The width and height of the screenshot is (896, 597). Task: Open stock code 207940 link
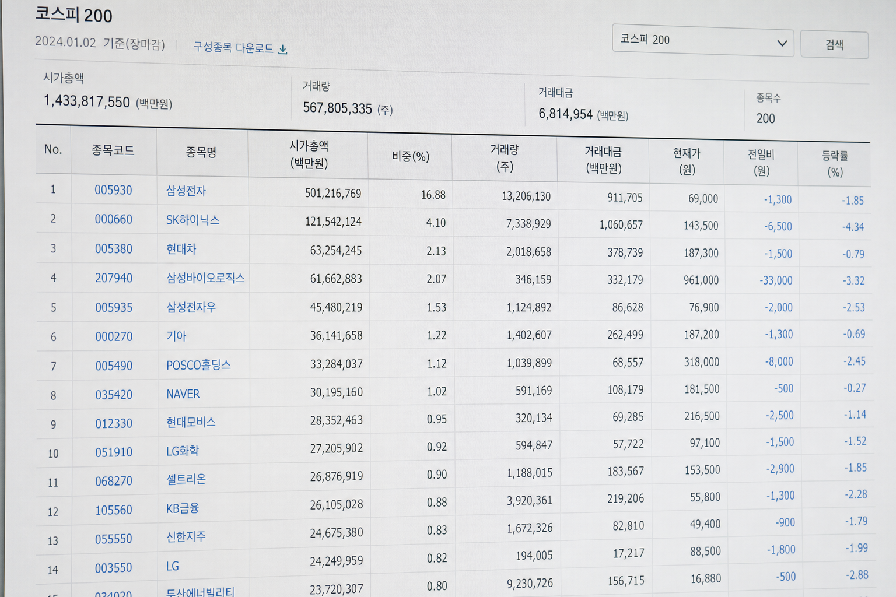pos(114,278)
